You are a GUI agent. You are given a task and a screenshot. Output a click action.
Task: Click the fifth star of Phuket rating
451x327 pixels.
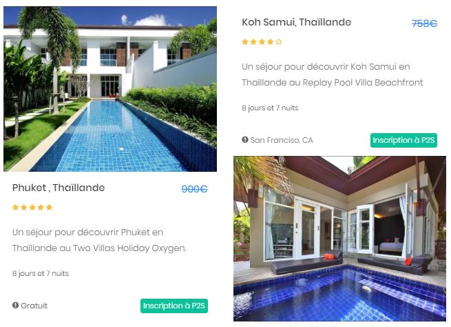pos(49,208)
